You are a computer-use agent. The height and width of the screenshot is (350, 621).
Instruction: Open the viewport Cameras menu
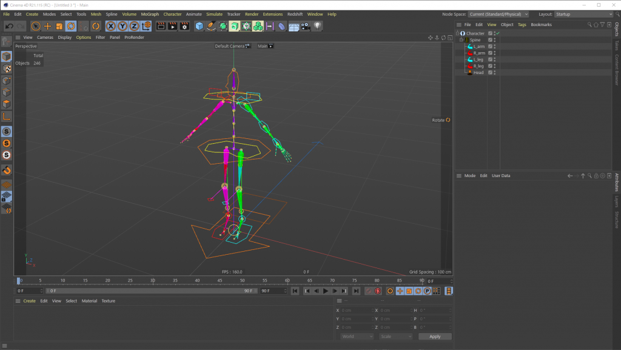tap(45, 37)
